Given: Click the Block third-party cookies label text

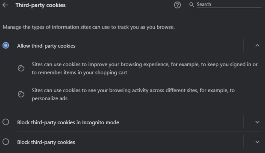Looking at the screenshot, I should point(46,142).
